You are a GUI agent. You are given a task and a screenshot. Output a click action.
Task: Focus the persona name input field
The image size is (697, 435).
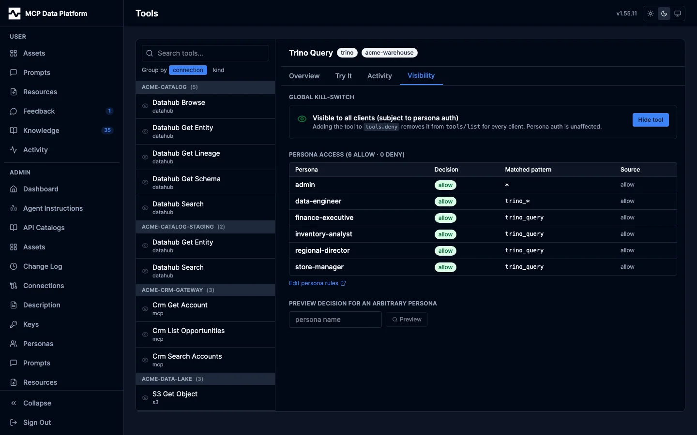(x=335, y=319)
